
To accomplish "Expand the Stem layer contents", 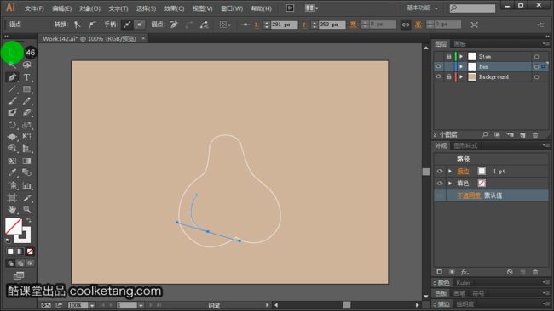I will click(461, 56).
